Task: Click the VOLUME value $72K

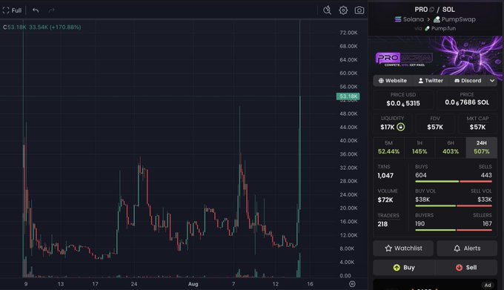Action: point(385,200)
